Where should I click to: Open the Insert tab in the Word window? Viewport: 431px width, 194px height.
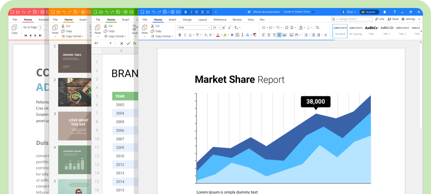[x=173, y=20]
